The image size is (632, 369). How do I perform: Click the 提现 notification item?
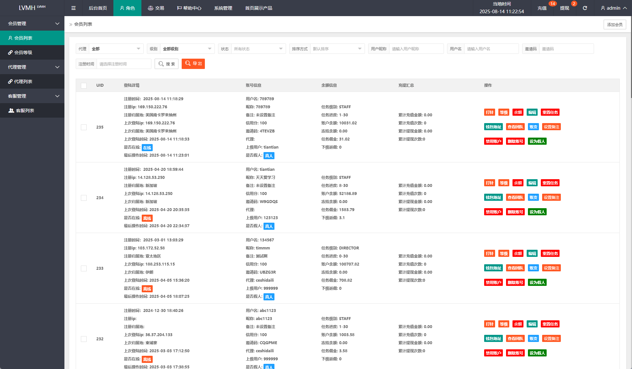564,8
